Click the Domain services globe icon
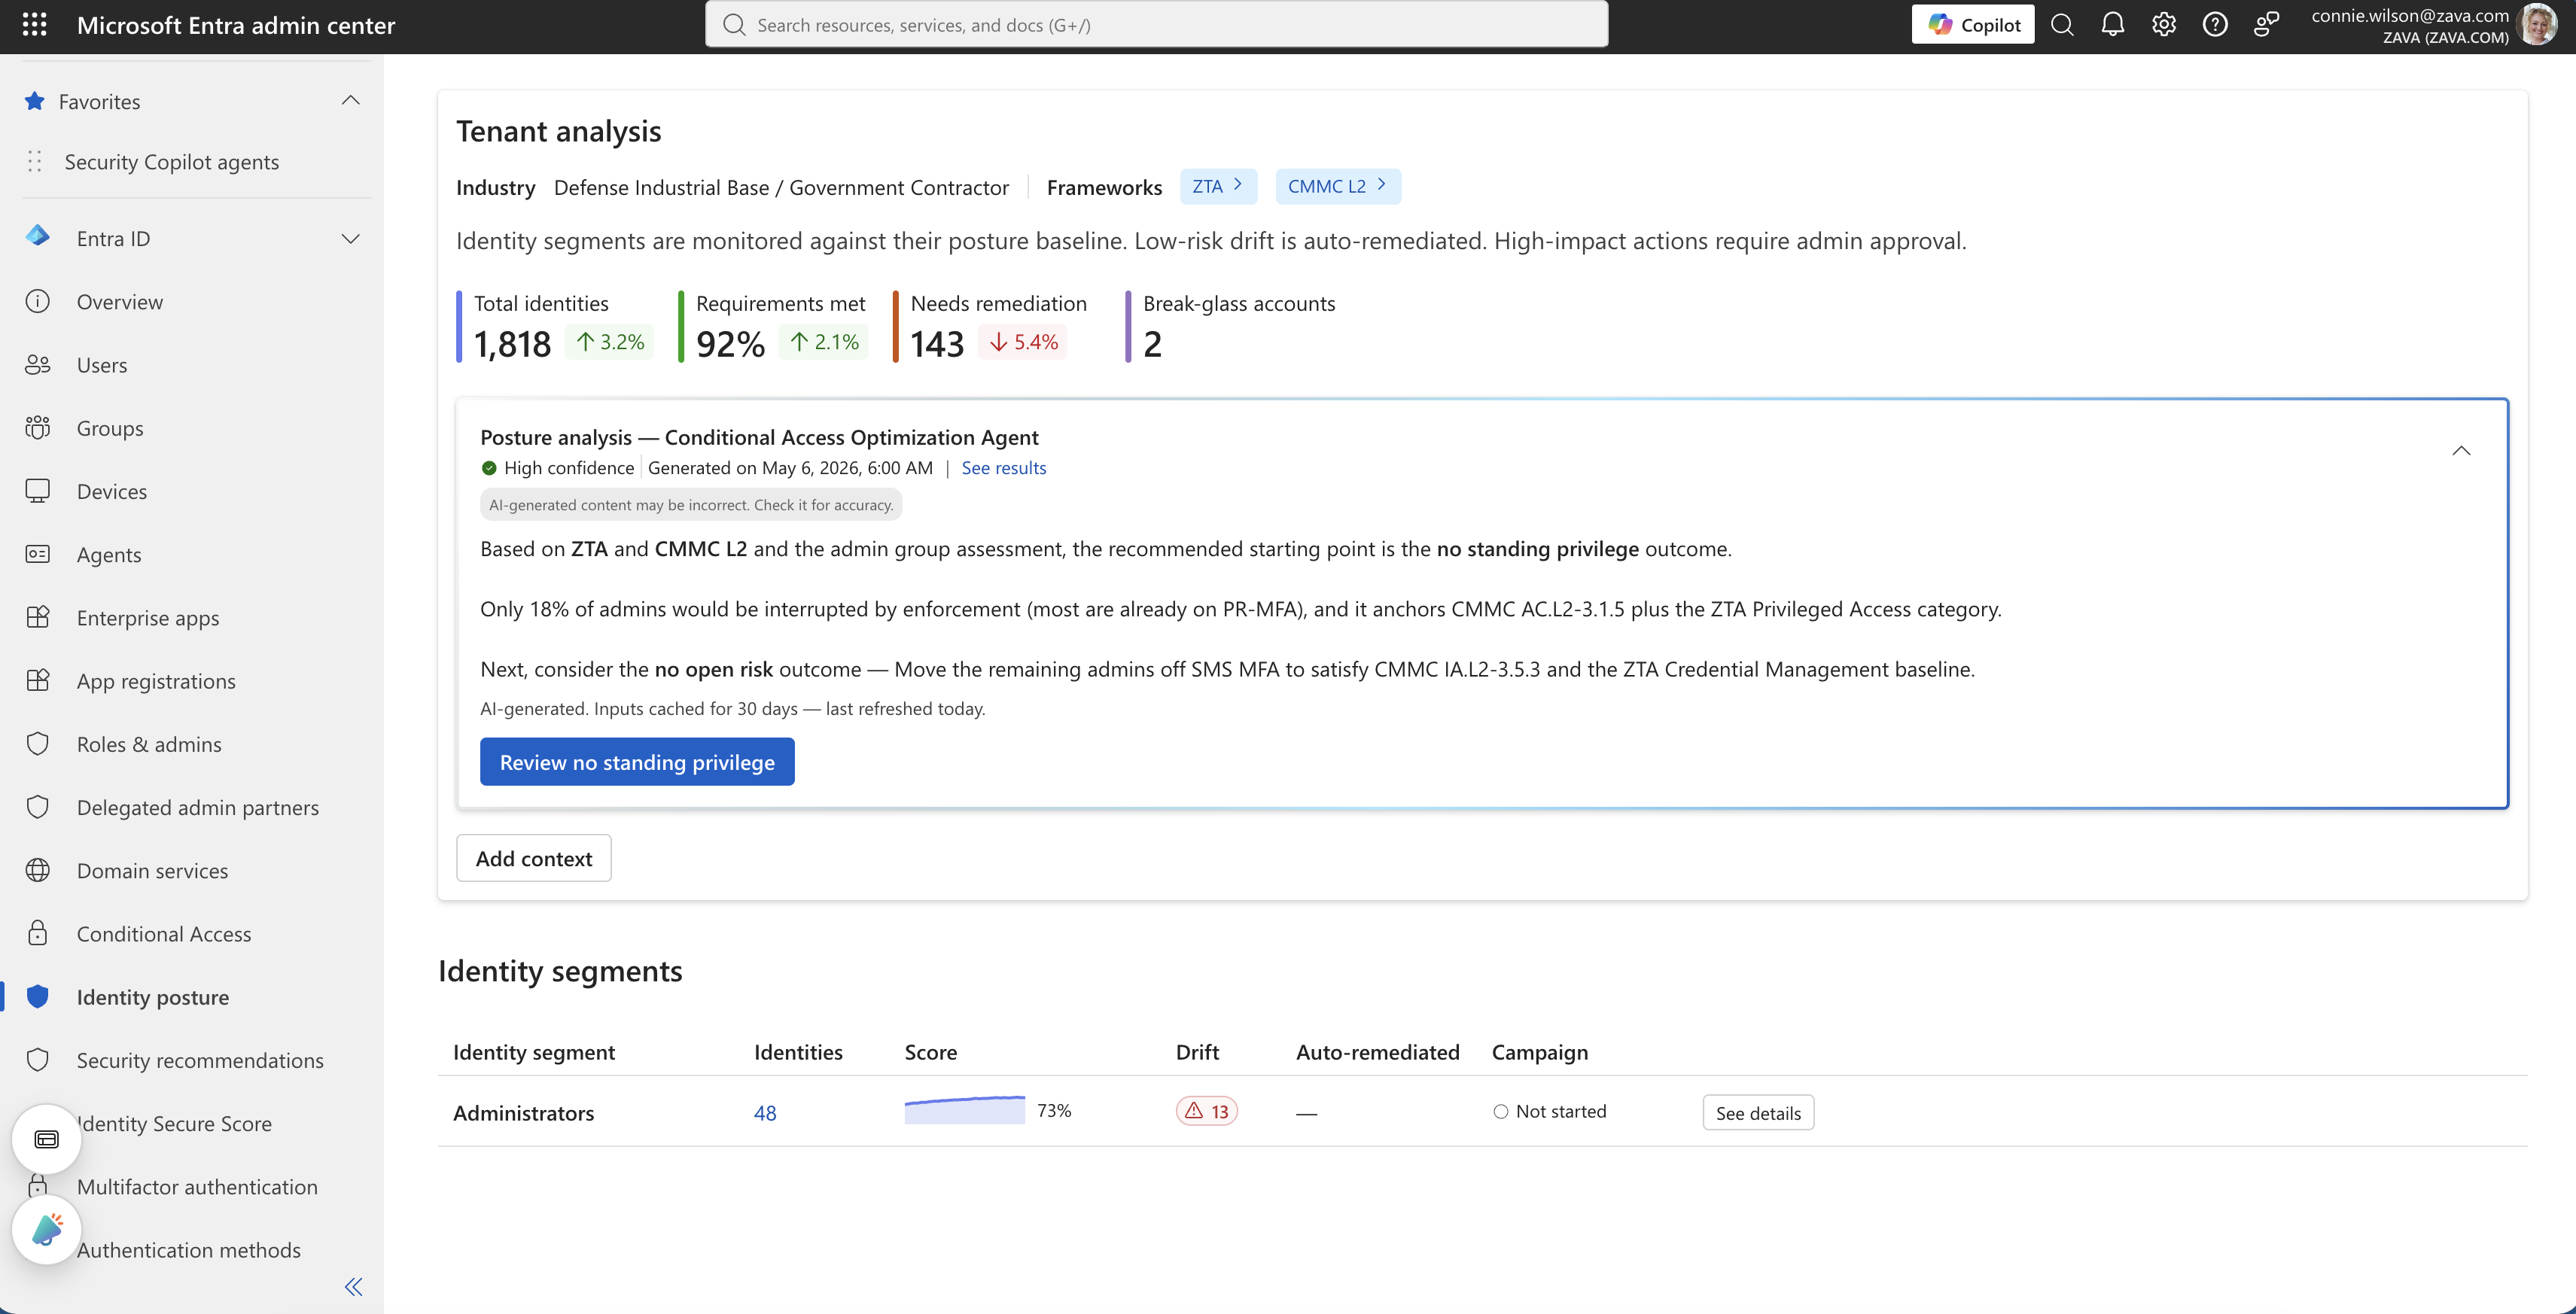2576x1314 pixels. 38,870
